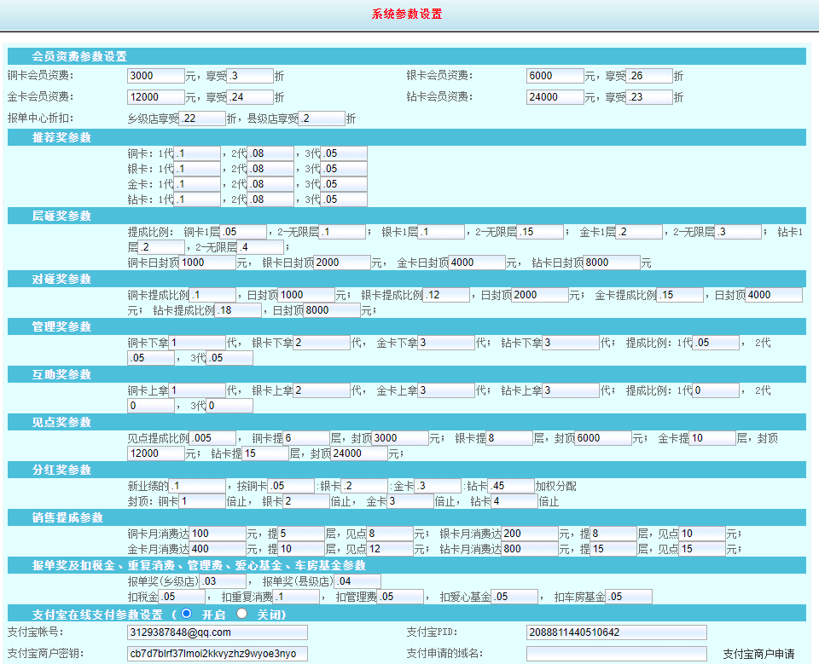Image resolution: width=819 pixels, height=664 pixels.
Task: Select the 扣管理费 rate field
Action: click(401, 597)
